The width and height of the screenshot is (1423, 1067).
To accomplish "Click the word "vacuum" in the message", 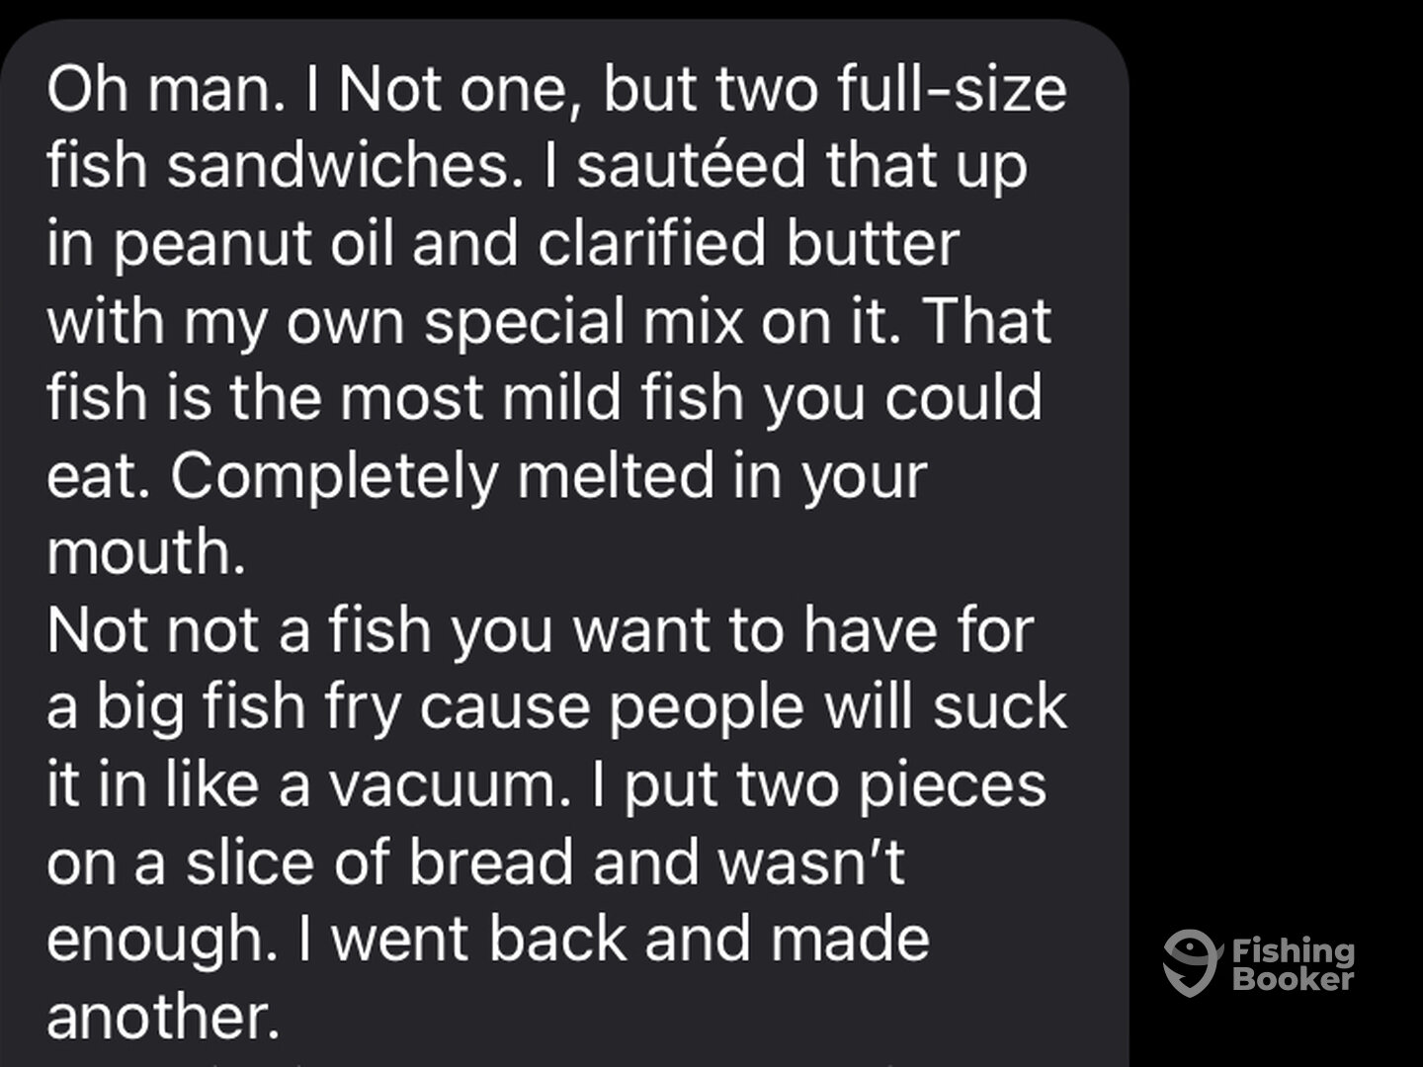I will tap(448, 783).
